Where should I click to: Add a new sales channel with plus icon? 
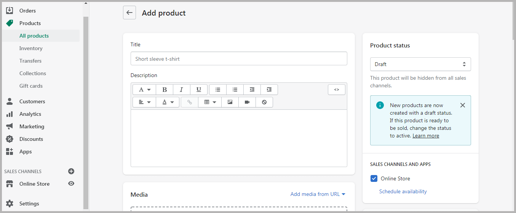click(71, 171)
